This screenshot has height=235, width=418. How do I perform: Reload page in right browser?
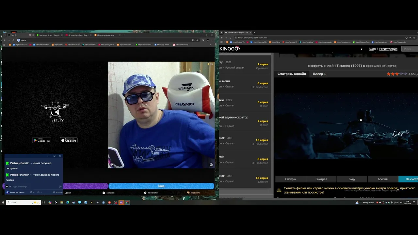click(230, 38)
